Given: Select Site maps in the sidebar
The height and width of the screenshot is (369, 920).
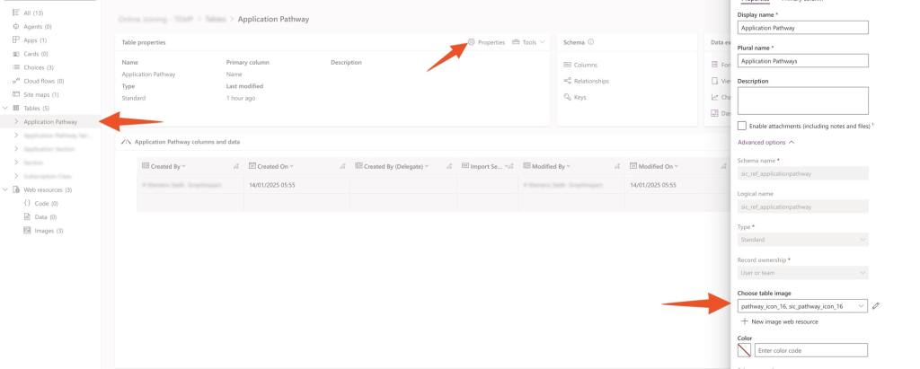Looking at the screenshot, I should click(40, 94).
